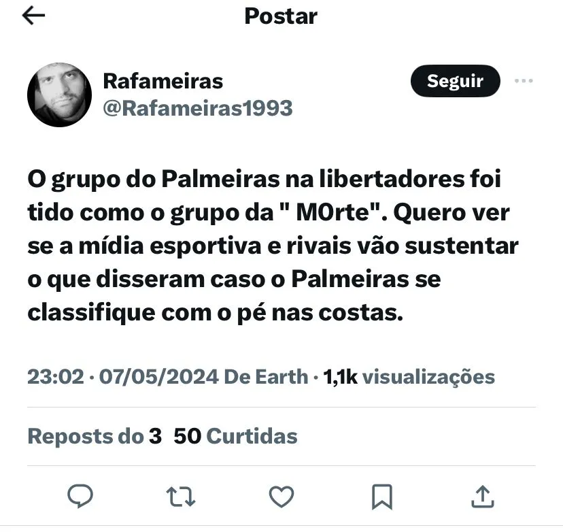View the Reposts list
The width and height of the screenshot is (563, 532).
pos(95,436)
